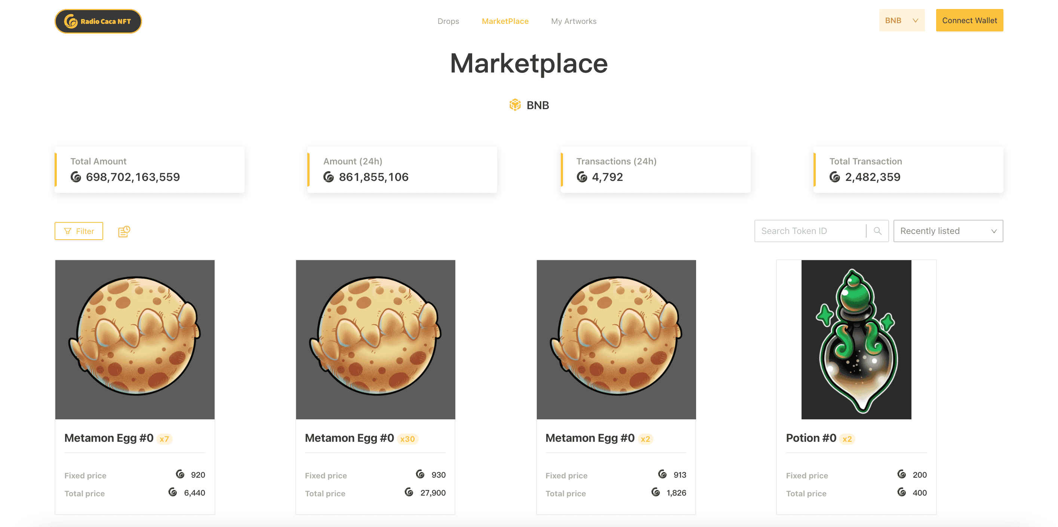Click the Connect Wallet button
This screenshot has width=1058, height=527.
coord(969,20)
